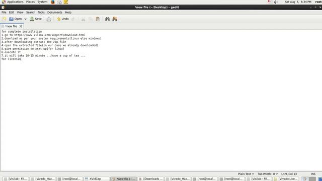This screenshot has height=181, width=322.
Task: Click the Redo arrow icon
Action: [x=73, y=19]
